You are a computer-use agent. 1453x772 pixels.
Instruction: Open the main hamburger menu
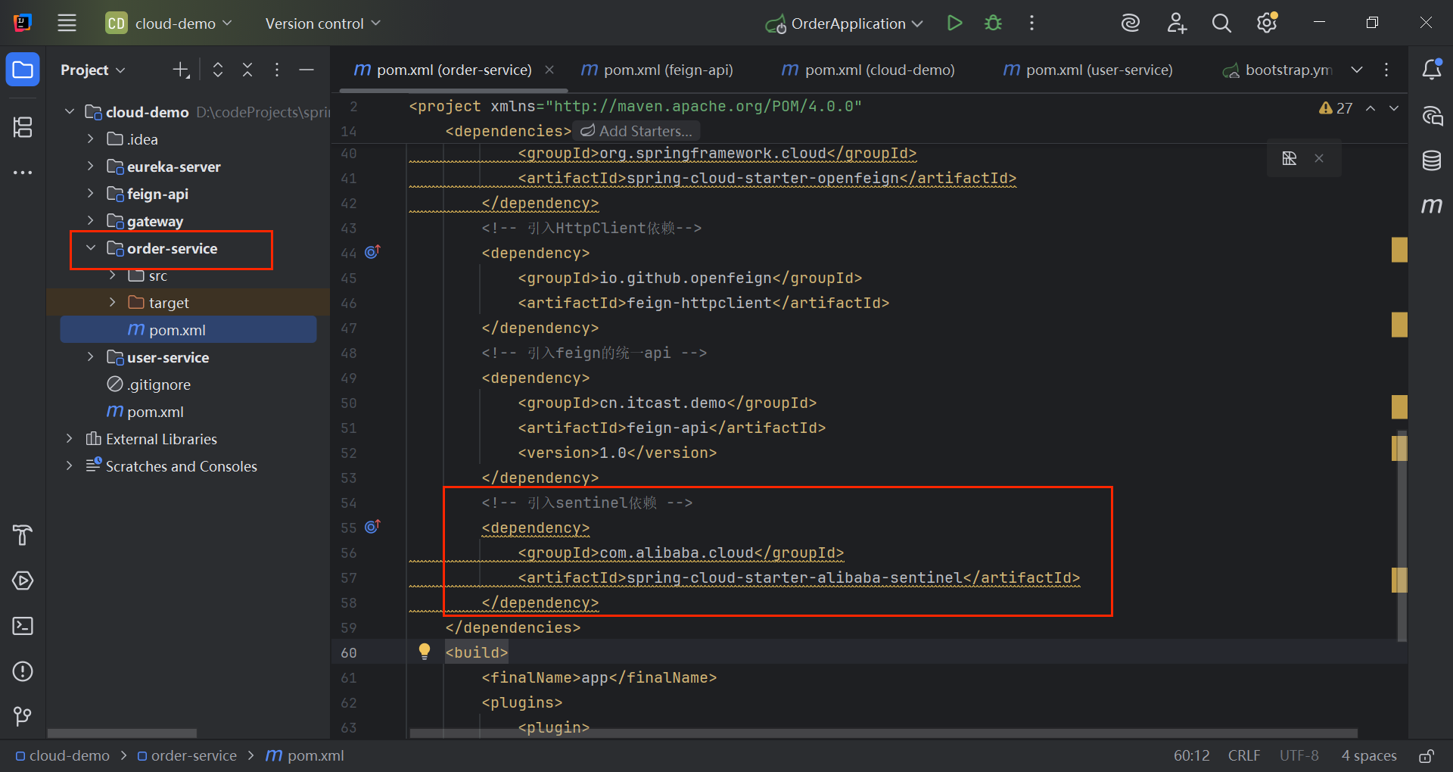point(67,23)
